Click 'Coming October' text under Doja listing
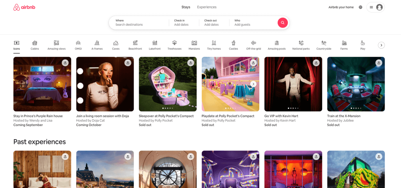 [89, 125]
